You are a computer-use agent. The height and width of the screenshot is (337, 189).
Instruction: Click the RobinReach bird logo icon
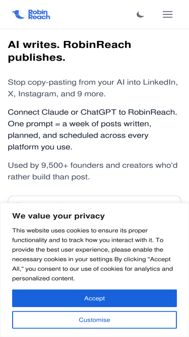click(x=19, y=15)
